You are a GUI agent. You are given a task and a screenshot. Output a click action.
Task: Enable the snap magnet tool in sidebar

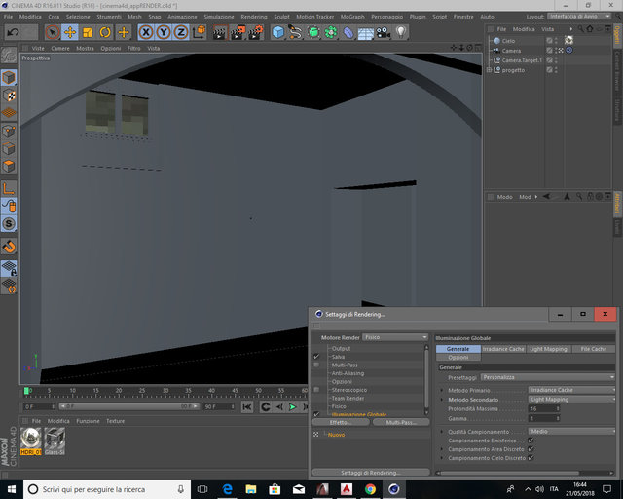coord(9,247)
